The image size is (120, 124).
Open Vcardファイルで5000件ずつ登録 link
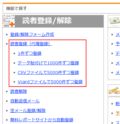[x=50, y=82]
